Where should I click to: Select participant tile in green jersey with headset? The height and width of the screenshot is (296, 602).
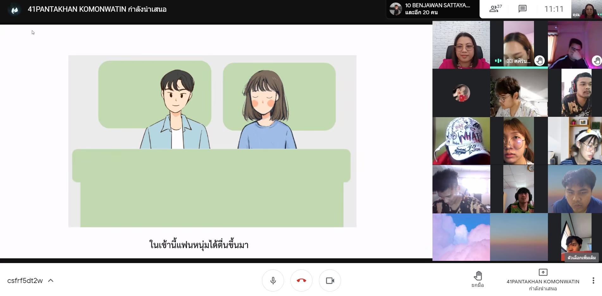[x=519, y=189]
